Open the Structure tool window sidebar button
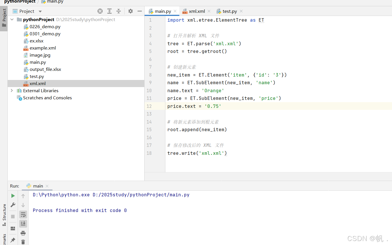392x245 pixels. point(4,215)
